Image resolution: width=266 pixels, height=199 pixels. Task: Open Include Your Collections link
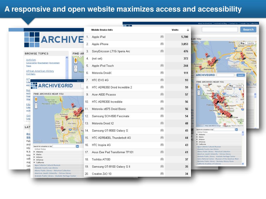[x=249, y=24]
